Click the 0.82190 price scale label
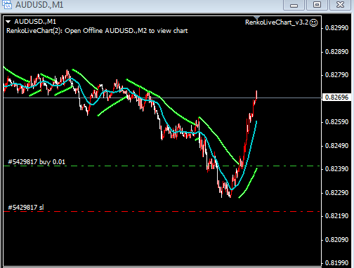Screen dimensions: 354x268 (x=336, y=216)
